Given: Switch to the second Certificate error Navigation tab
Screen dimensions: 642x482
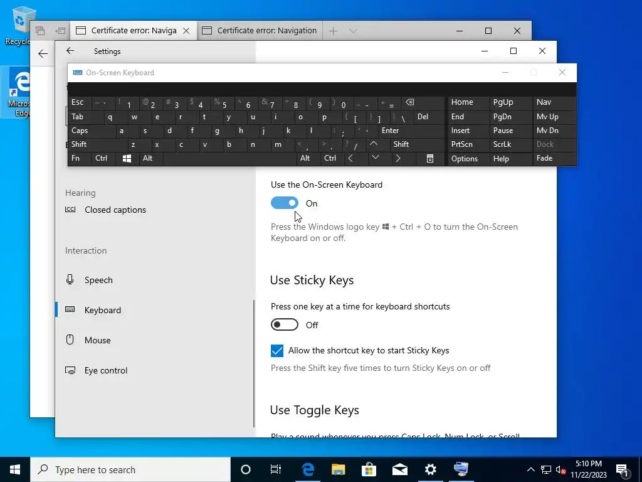Looking at the screenshot, I should click(260, 31).
